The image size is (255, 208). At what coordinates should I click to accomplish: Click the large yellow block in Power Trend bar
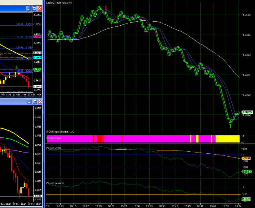[228, 139]
